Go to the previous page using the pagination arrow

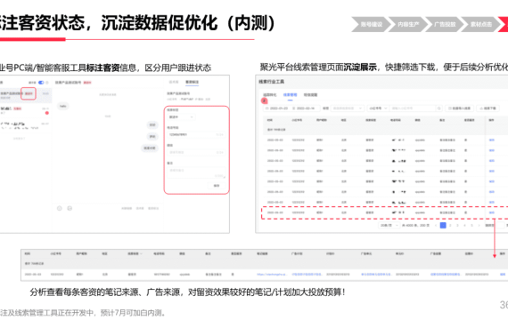point(436,225)
